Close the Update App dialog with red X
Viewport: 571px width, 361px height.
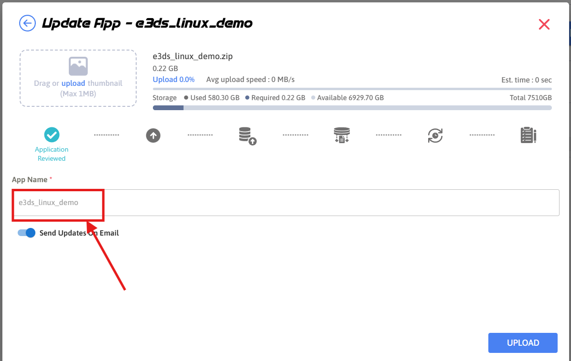tap(544, 24)
